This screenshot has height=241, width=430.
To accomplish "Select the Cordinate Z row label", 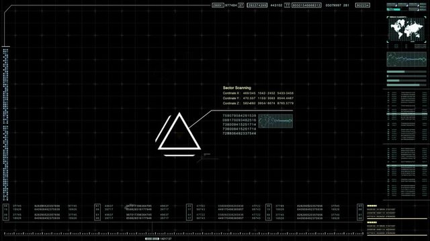I will click(x=231, y=103).
